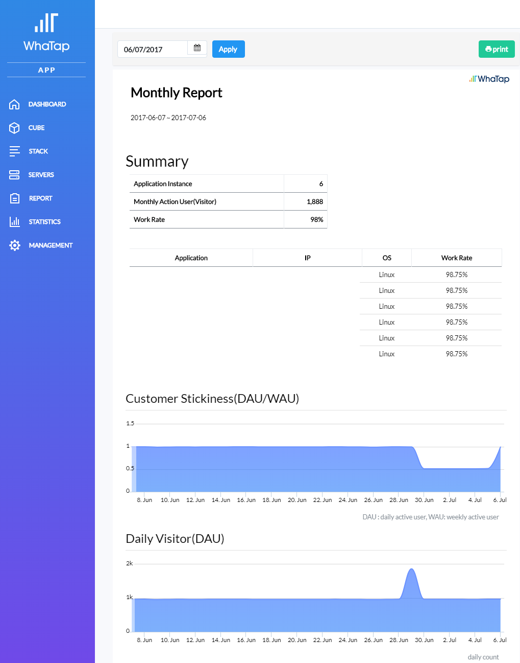Open the Report clipboard icon
This screenshot has width=520, height=663.
point(14,198)
